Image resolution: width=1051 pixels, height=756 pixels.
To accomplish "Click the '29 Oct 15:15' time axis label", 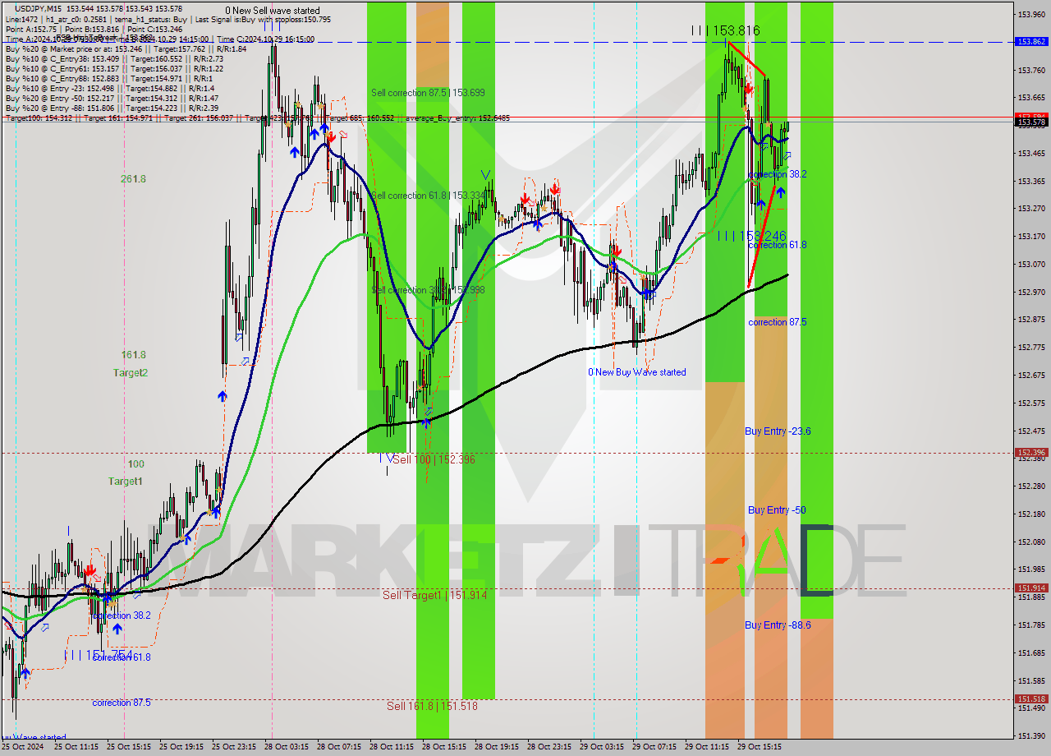I will 759,747.
